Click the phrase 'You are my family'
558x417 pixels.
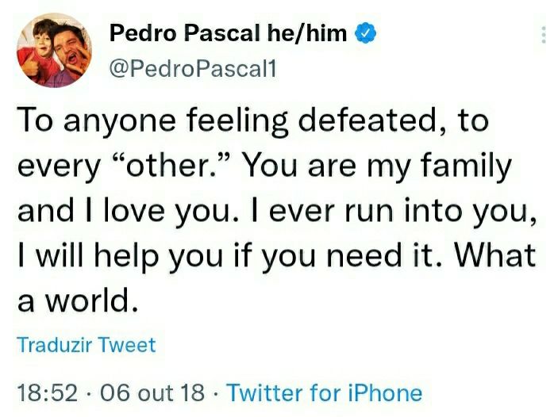click(376, 167)
